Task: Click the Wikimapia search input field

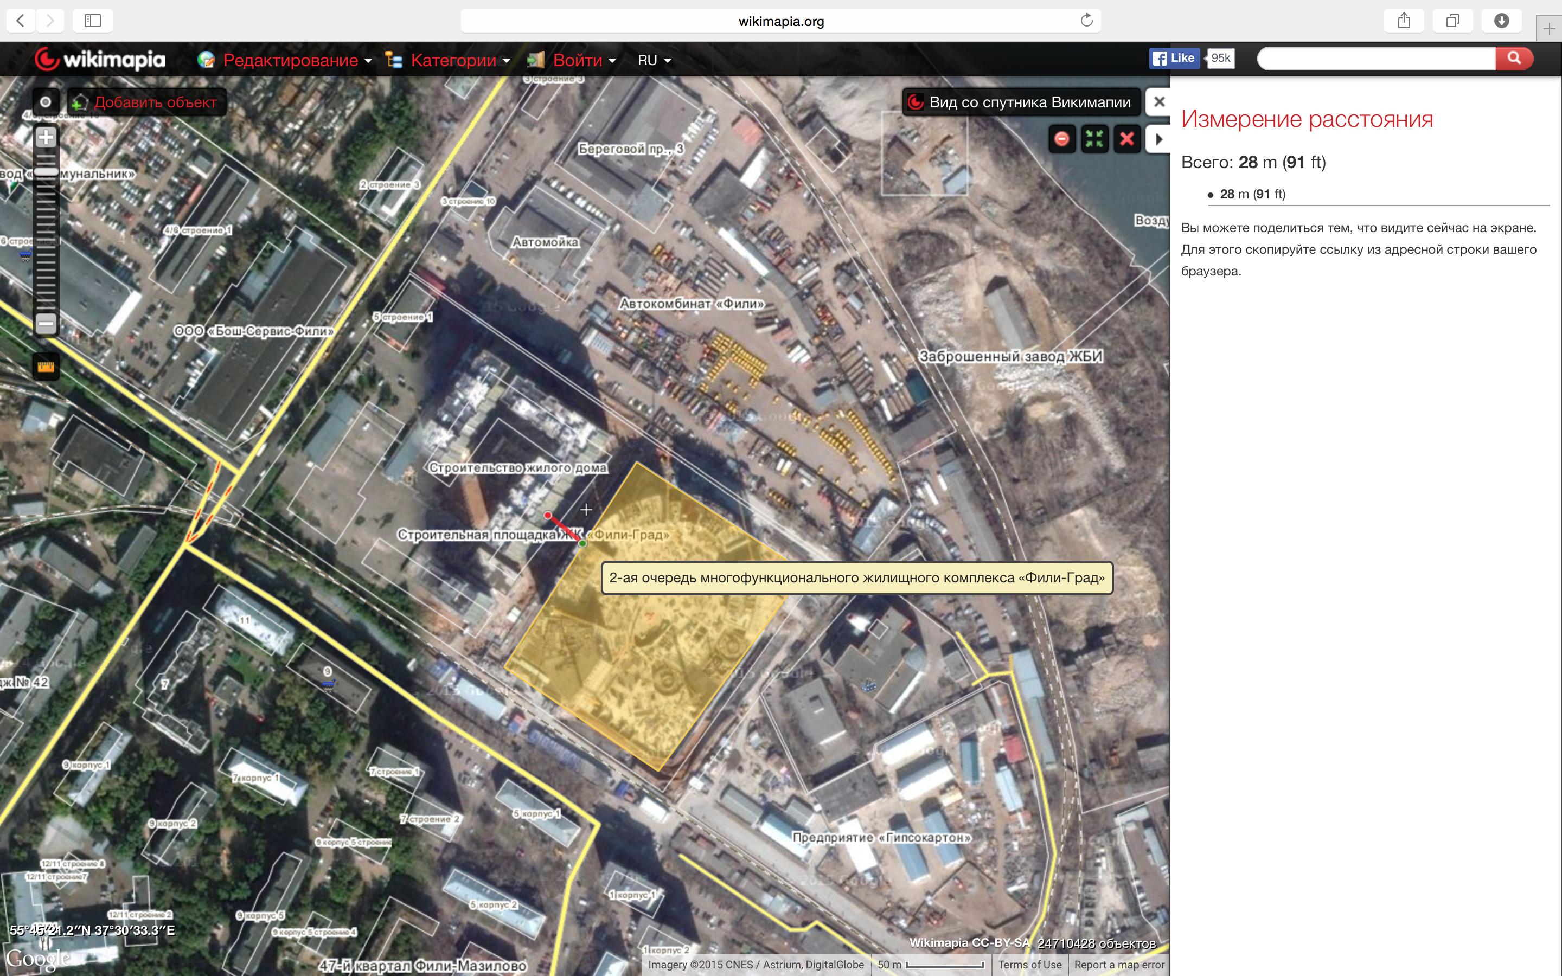Action: pyautogui.click(x=1376, y=59)
